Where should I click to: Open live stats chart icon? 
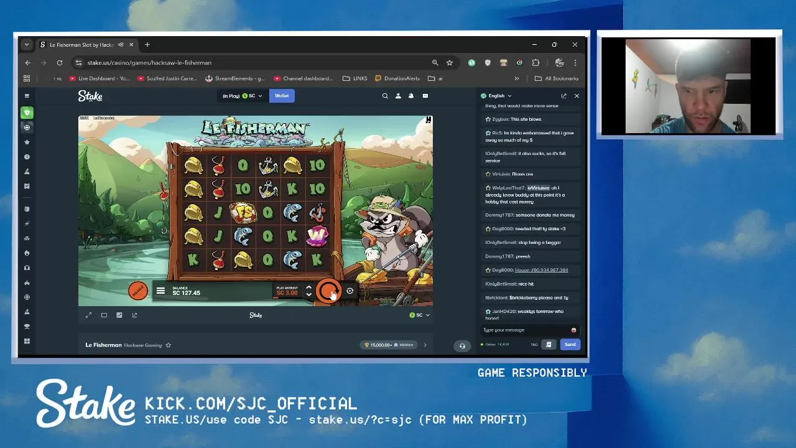pyautogui.click(x=119, y=315)
